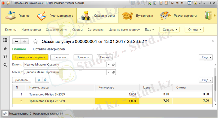Expand the Мастер field dropdown list

click(109, 72)
